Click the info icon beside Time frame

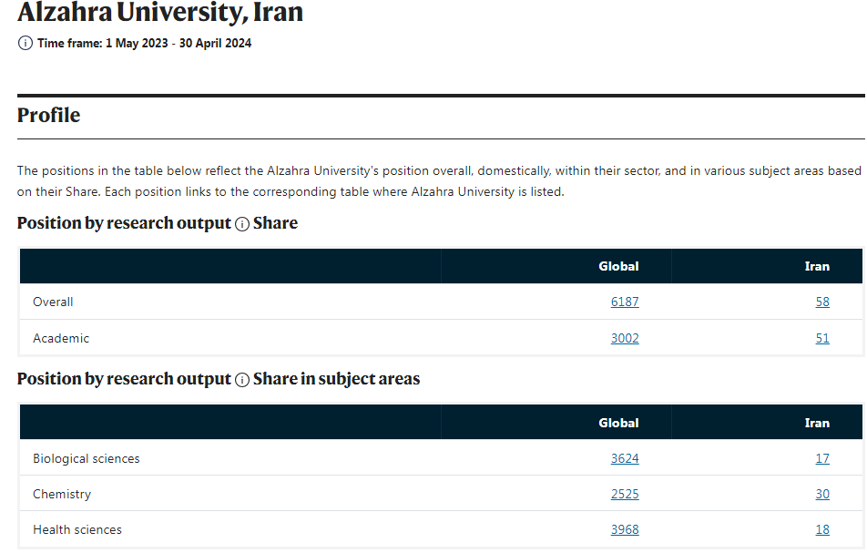tap(25, 43)
